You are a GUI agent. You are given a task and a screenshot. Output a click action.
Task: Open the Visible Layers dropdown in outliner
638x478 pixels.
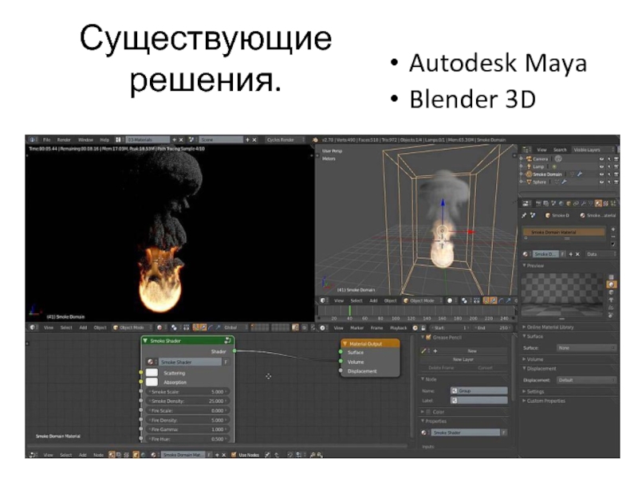click(593, 150)
